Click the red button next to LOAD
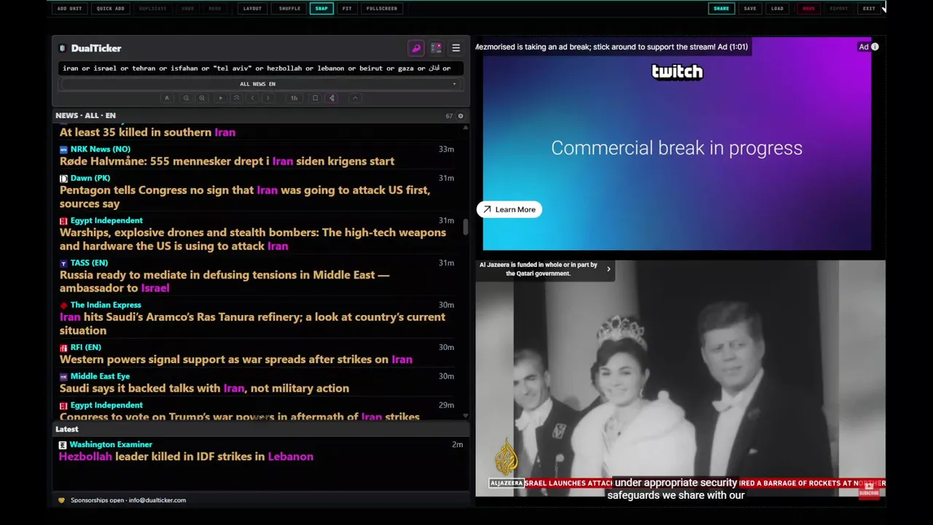This screenshot has width=933, height=525. [x=808, y=9]
